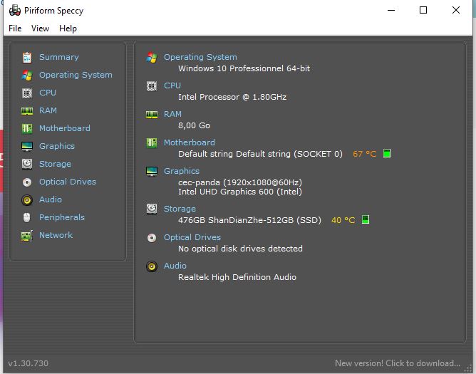Viewport: 476px width, 374px height.
Task: Open Storage hard drive icon in sidebar
Action: (27, 164)
